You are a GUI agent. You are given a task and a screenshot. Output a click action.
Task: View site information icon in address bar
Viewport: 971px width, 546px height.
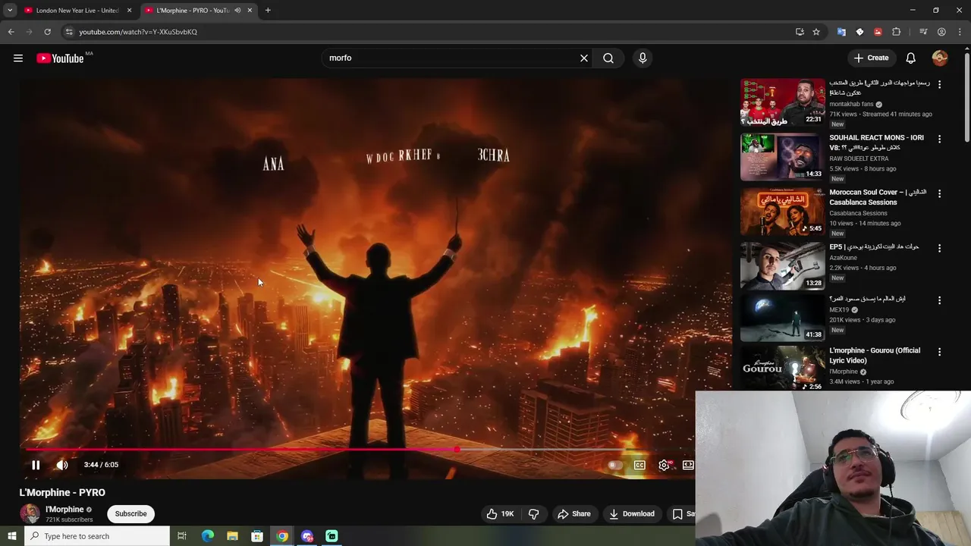(x=69, y=32)
